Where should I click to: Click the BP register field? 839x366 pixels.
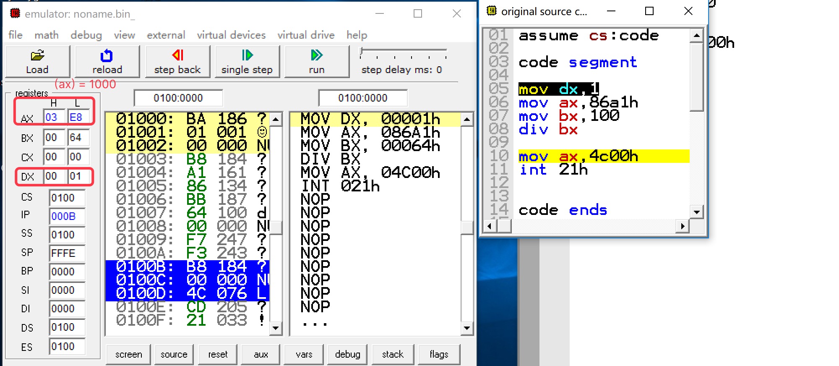click(67, 272)
